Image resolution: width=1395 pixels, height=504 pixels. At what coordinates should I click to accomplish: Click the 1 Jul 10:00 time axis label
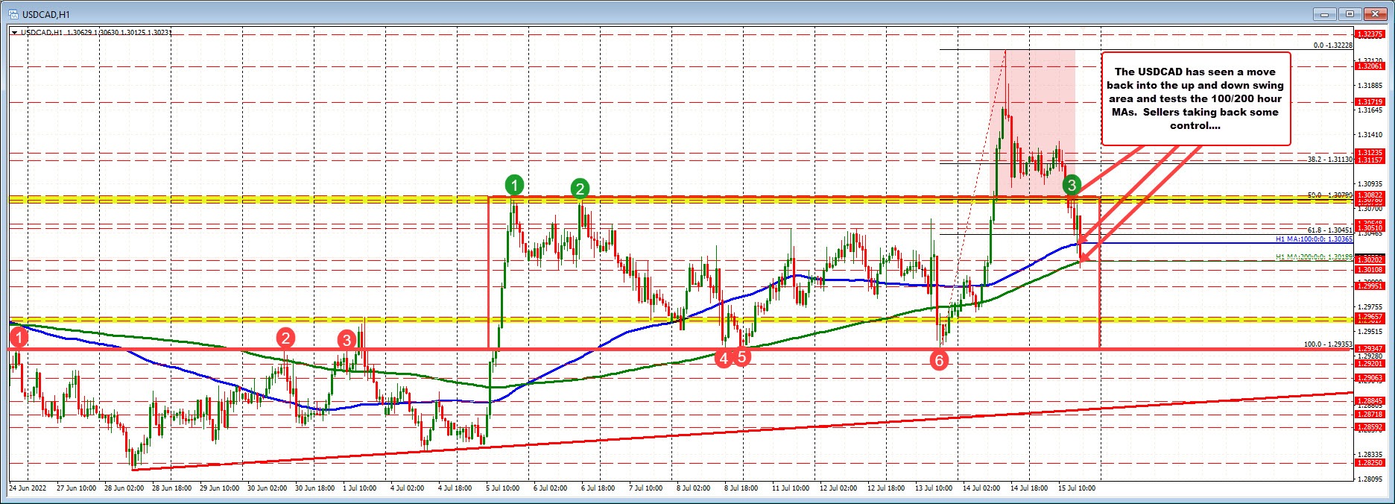tap(359, 488)
